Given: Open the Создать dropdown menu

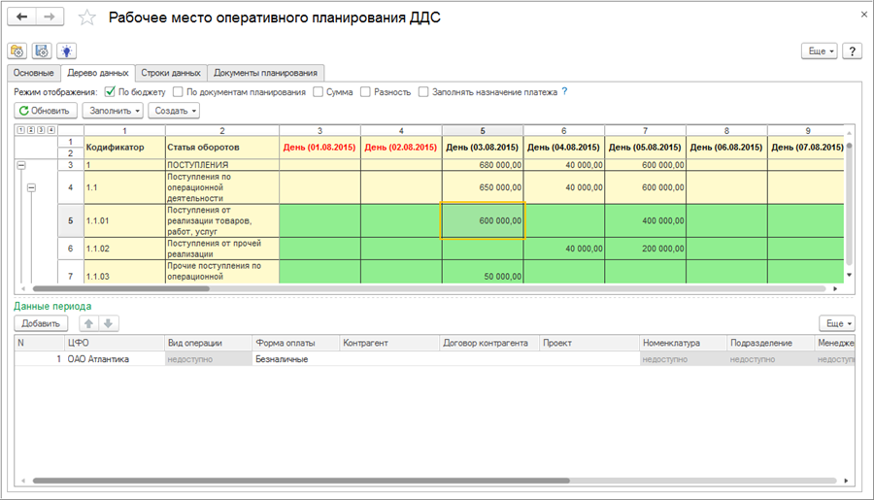Looking at the screenshot, I should coord(173,111).
